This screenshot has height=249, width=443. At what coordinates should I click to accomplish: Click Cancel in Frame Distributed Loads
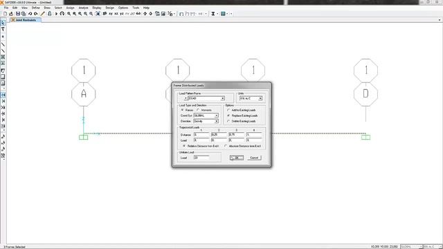254,158
